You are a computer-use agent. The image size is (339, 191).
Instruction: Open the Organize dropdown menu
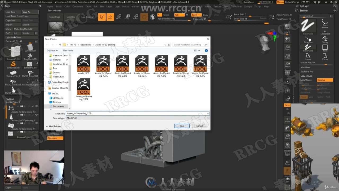pos(52,50)
